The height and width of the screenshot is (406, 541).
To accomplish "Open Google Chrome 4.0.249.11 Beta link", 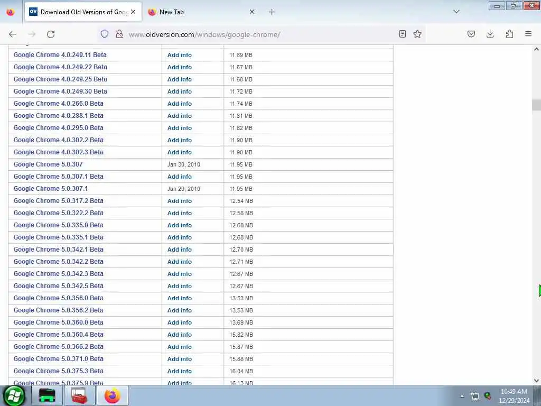I will (60, 55).
